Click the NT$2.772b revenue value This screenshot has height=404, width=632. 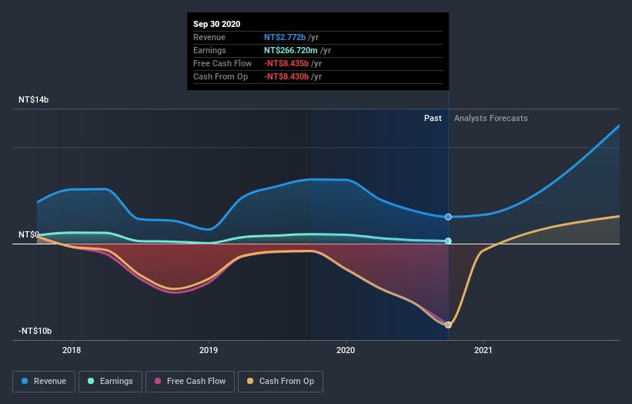(x=285, y=37)
